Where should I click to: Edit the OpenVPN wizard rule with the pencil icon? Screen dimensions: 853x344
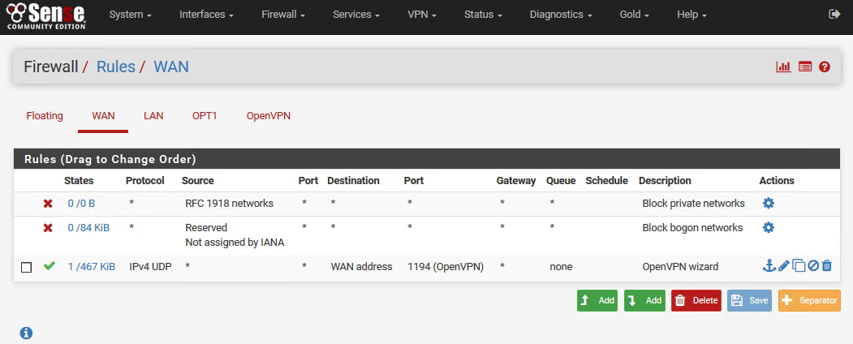point(783,266)
